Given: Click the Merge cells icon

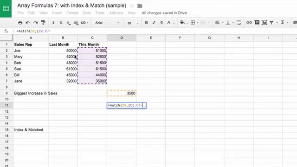Looking at the screenshot, I should pyautogui.click(x=203, y=23).
